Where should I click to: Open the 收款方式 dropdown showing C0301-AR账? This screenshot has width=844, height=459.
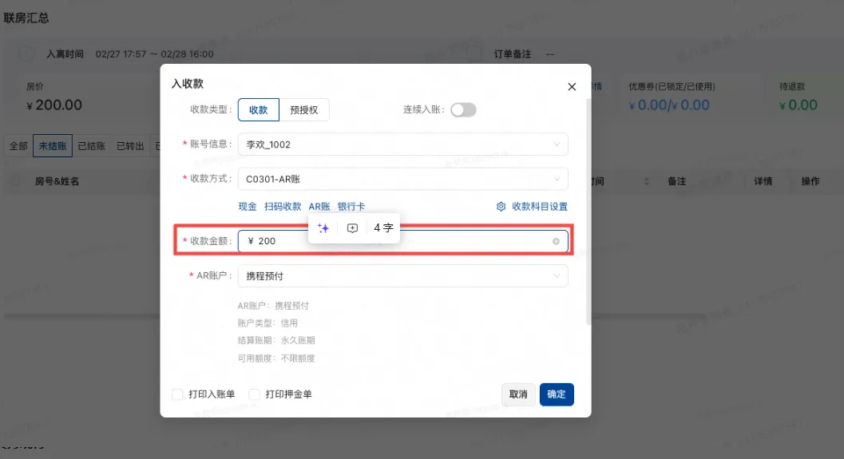pos(402,179)
